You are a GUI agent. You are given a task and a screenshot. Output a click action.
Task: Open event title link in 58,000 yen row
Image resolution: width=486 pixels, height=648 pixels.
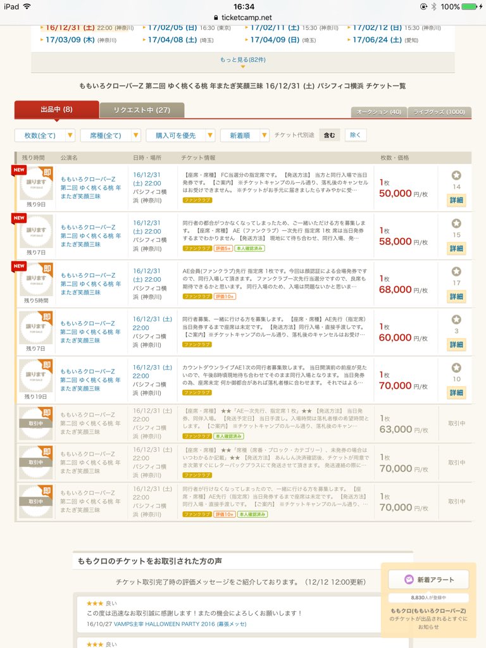[x=91, y=235]
